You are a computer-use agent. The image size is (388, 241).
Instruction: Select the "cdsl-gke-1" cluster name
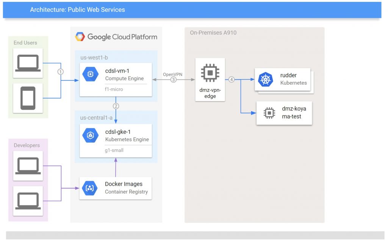pyautogui.click(x=118, y=132)
